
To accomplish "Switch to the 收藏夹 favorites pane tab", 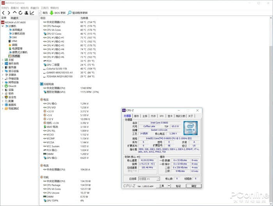I will (x=15, y=18).
